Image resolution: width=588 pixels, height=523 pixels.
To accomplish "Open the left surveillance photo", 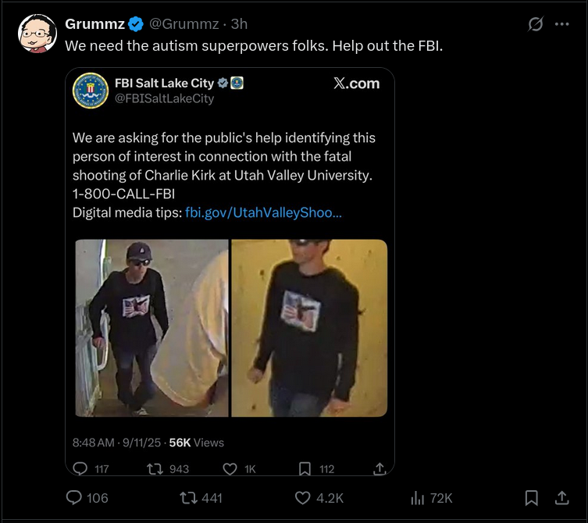I will [151, 328].
